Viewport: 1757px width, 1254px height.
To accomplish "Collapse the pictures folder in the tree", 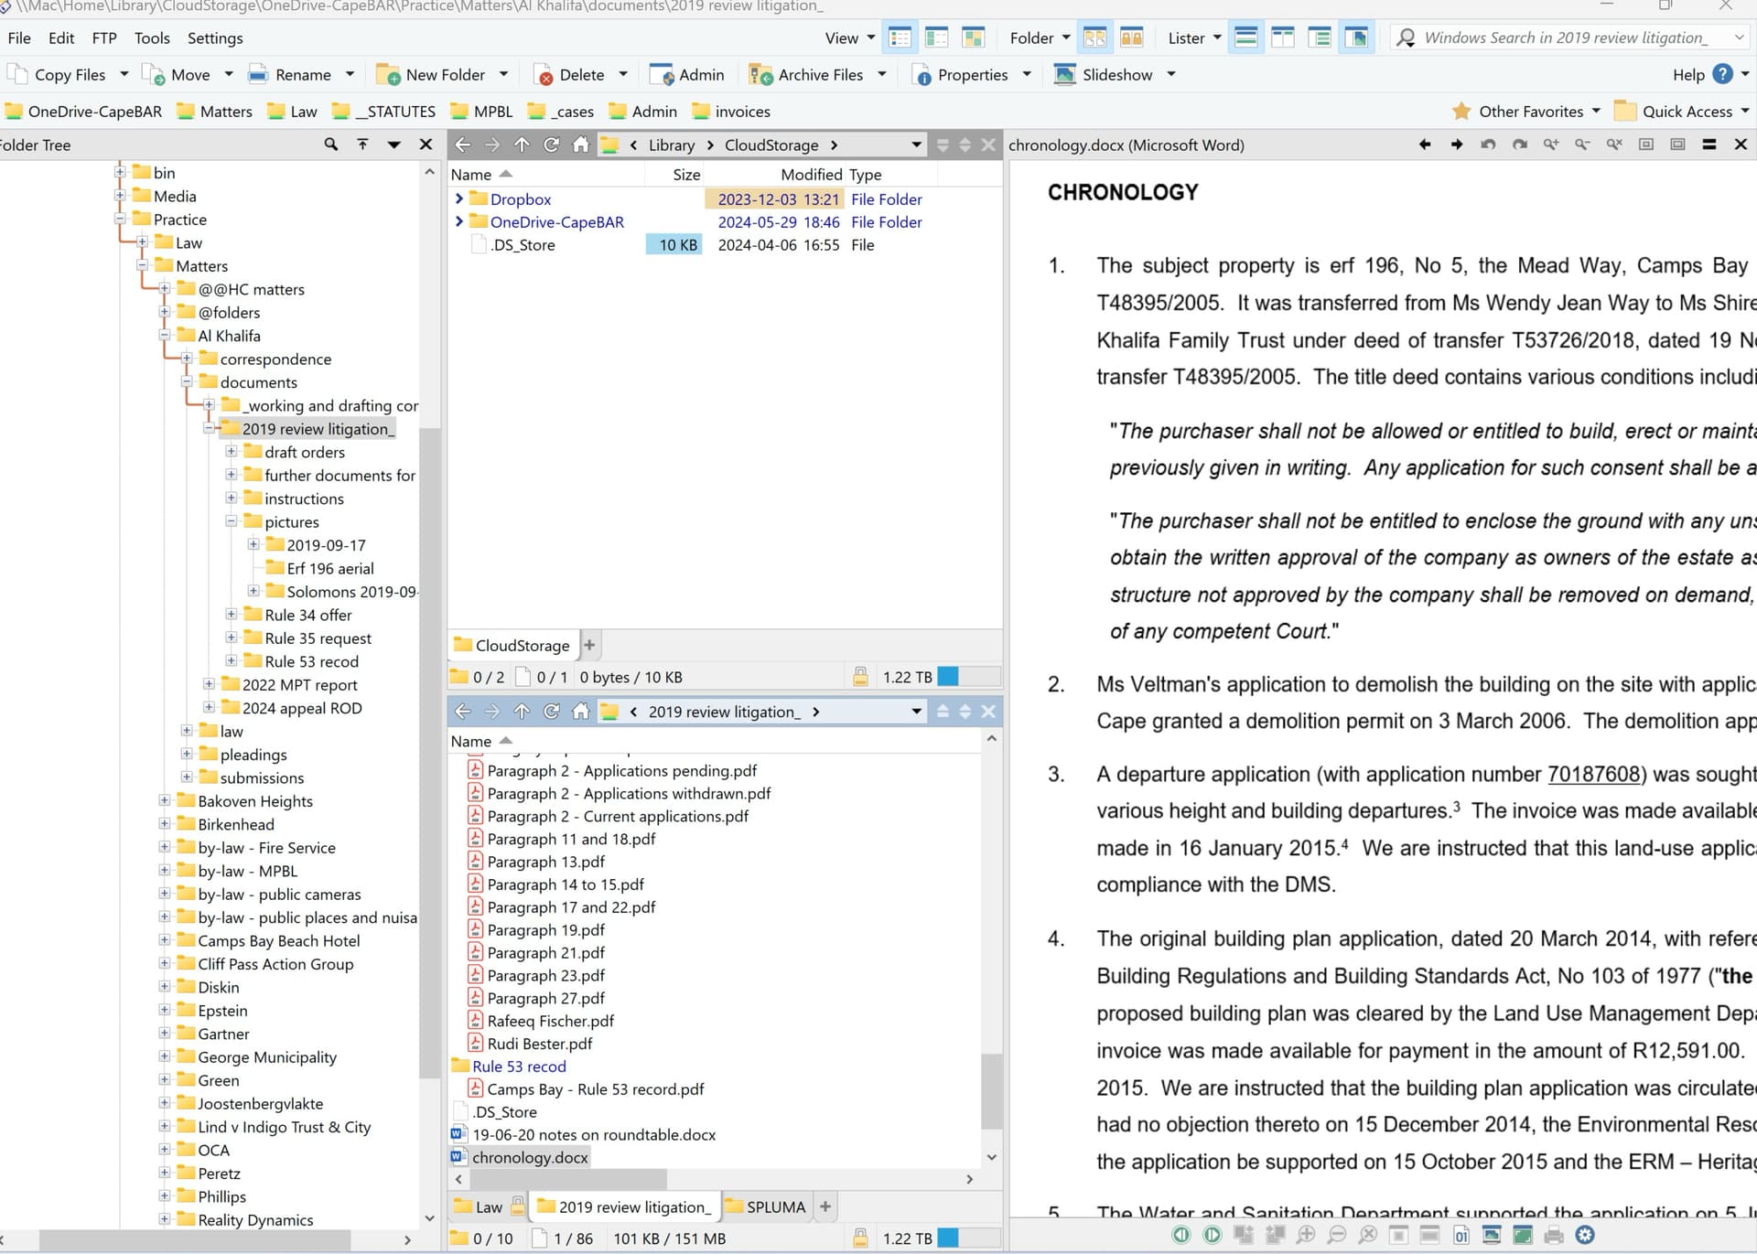I will pos(232,521).
